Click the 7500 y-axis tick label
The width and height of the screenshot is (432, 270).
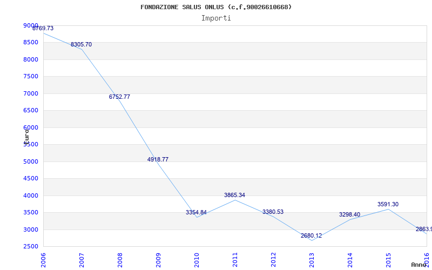(x=31, y=76)
